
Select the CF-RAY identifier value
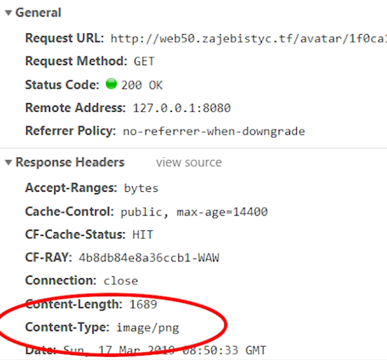(149, 258)
